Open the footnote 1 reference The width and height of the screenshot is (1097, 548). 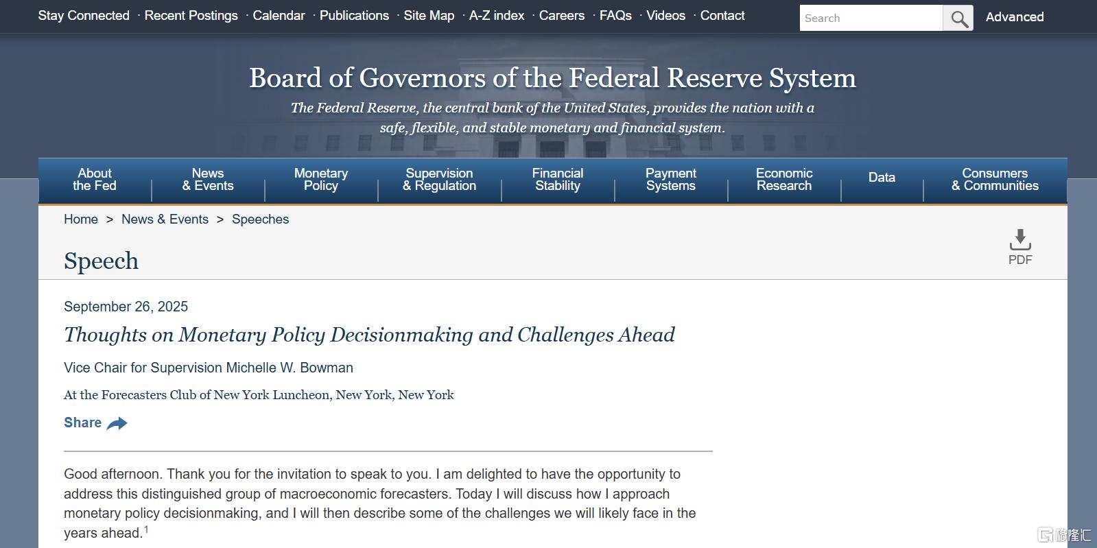point(146,529)
